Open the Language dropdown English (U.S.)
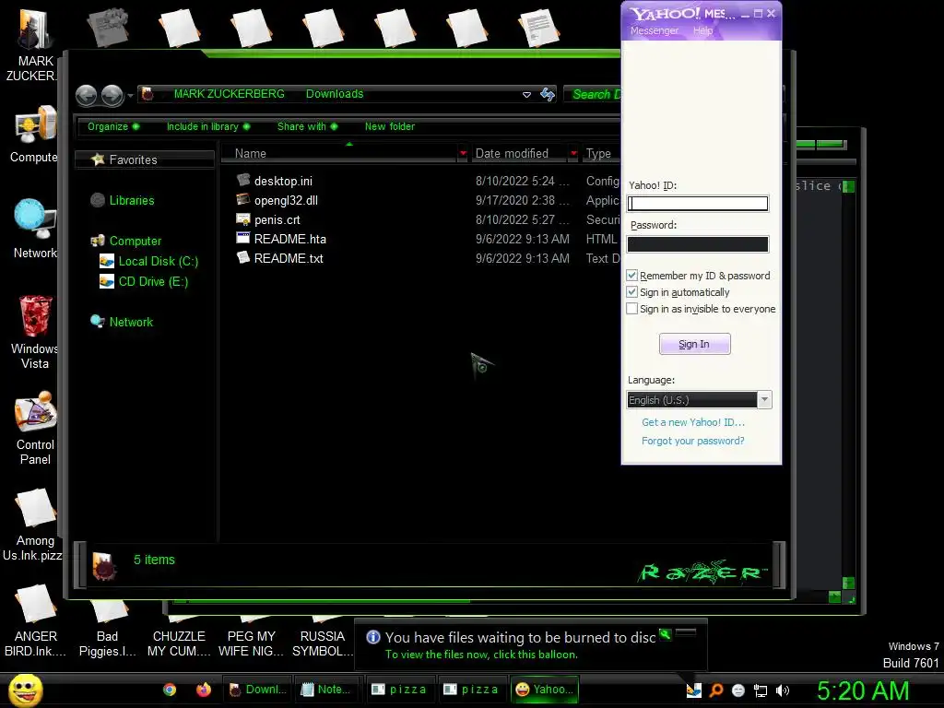The height and width of the screenshot is (708, 944). [699, 400]
